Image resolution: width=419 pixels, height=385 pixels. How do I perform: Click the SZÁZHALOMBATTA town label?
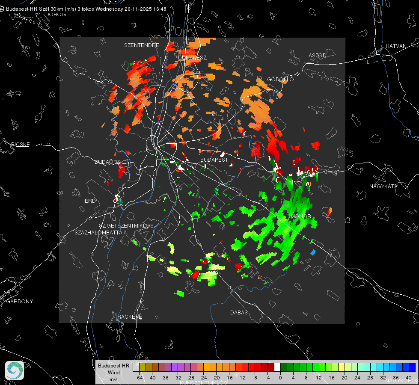click(x=98, y=232)
